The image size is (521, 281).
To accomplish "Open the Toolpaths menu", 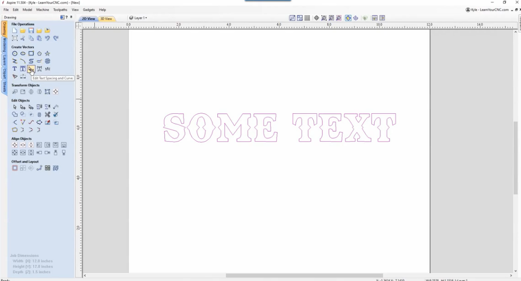I will (x=59, y=10).
